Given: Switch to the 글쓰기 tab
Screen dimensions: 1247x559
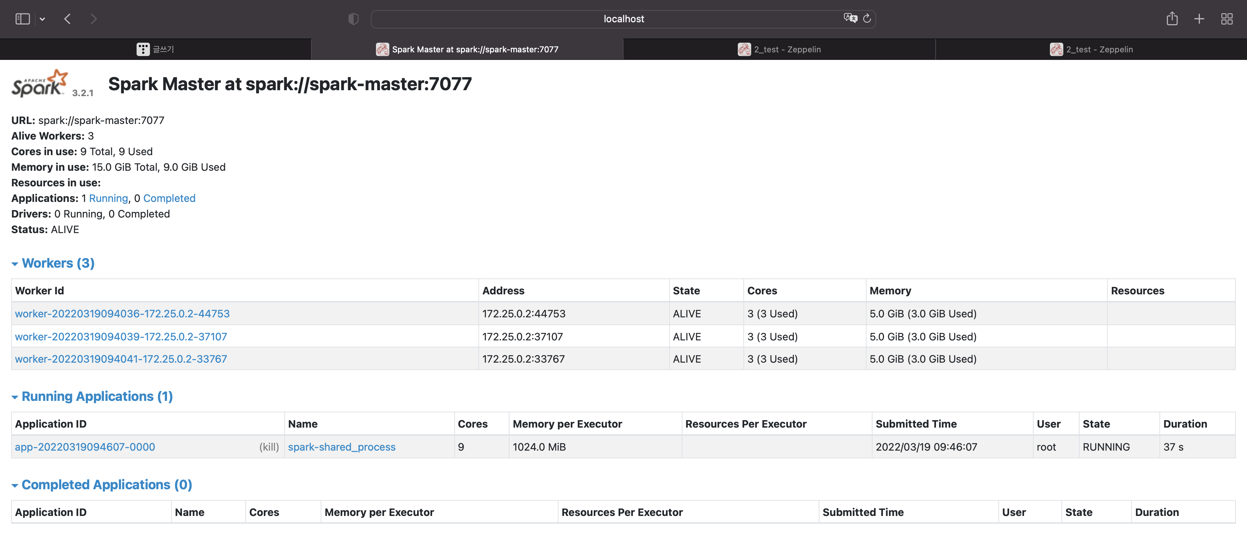Looking at the screenshot, I should pos(156,49).
